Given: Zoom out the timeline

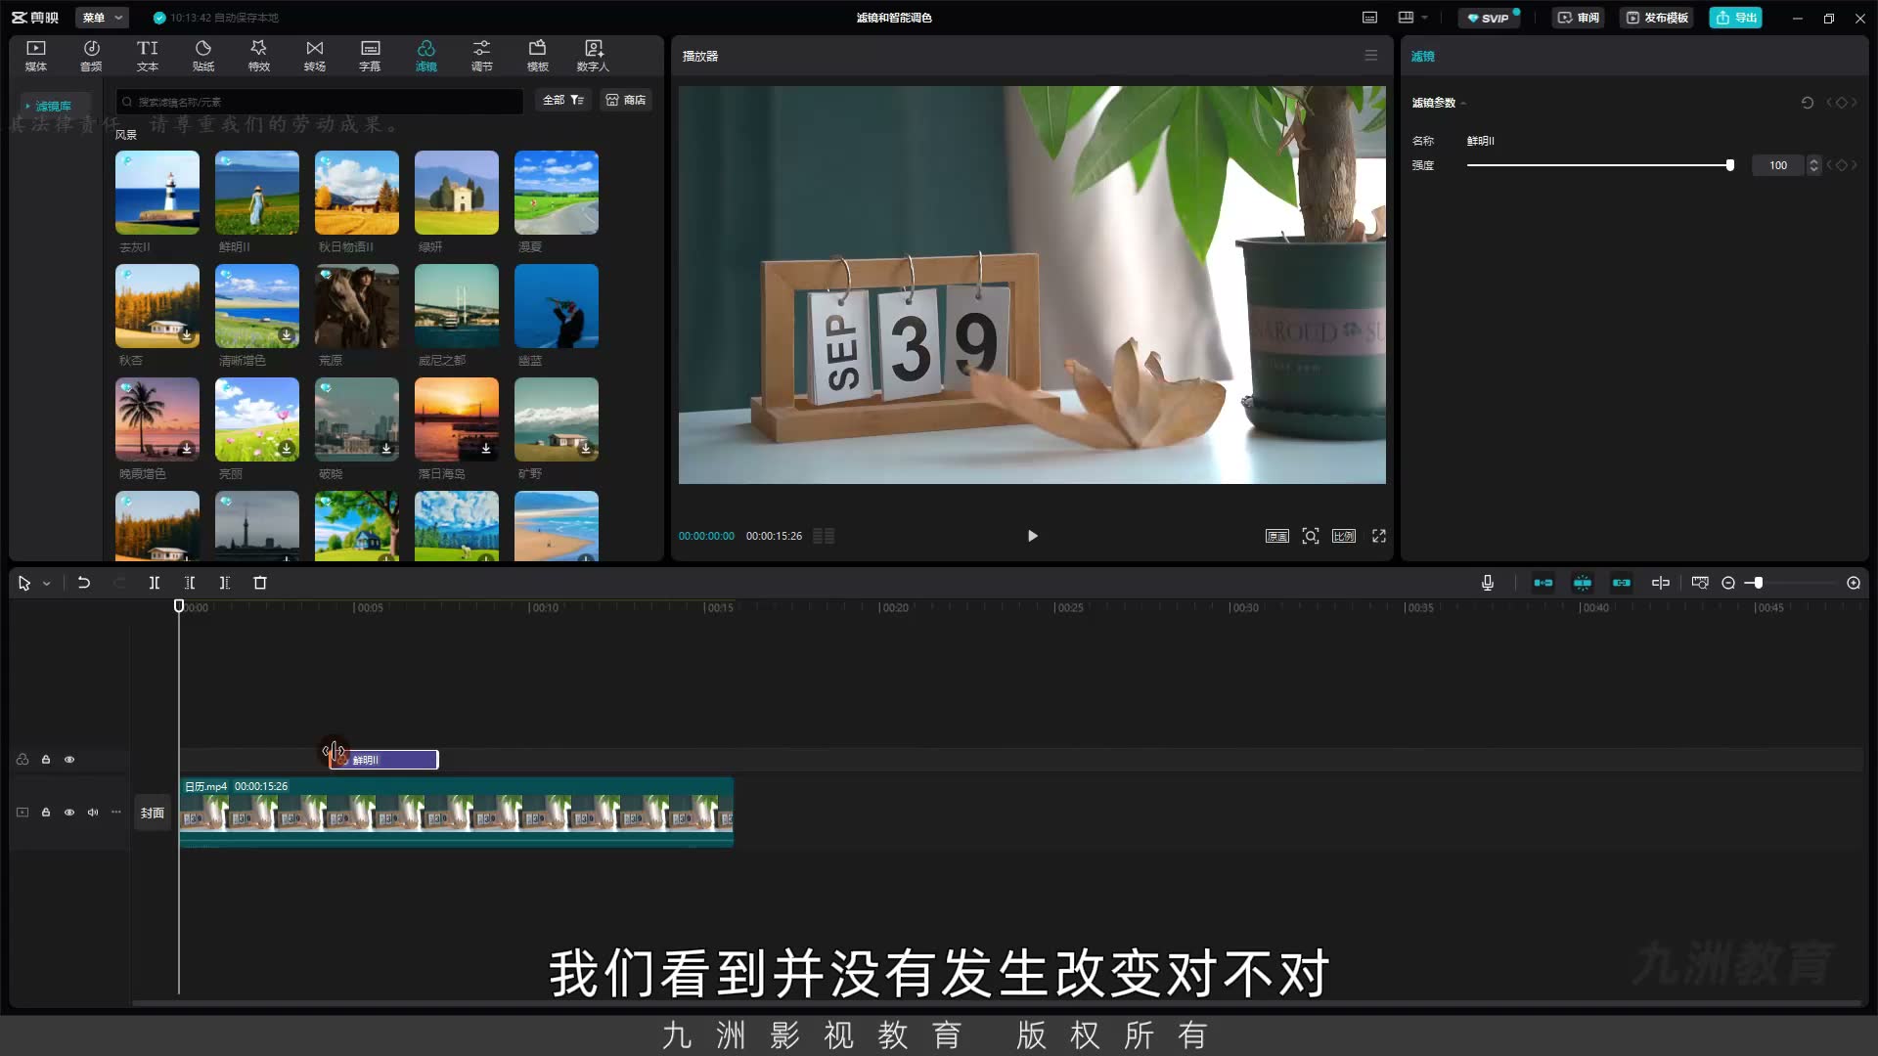Looking at the screenshot, I should click(x=1728, y=583).
